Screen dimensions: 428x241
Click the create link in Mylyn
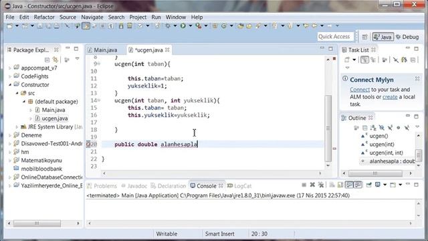pyautogui.click(x=390, y=96)
